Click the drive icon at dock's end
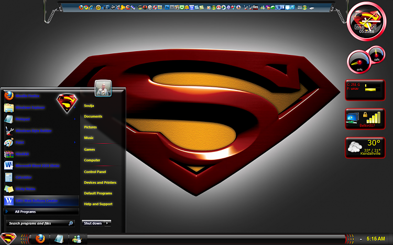Screen dimensions: 393x245 (x=312, y=8)
